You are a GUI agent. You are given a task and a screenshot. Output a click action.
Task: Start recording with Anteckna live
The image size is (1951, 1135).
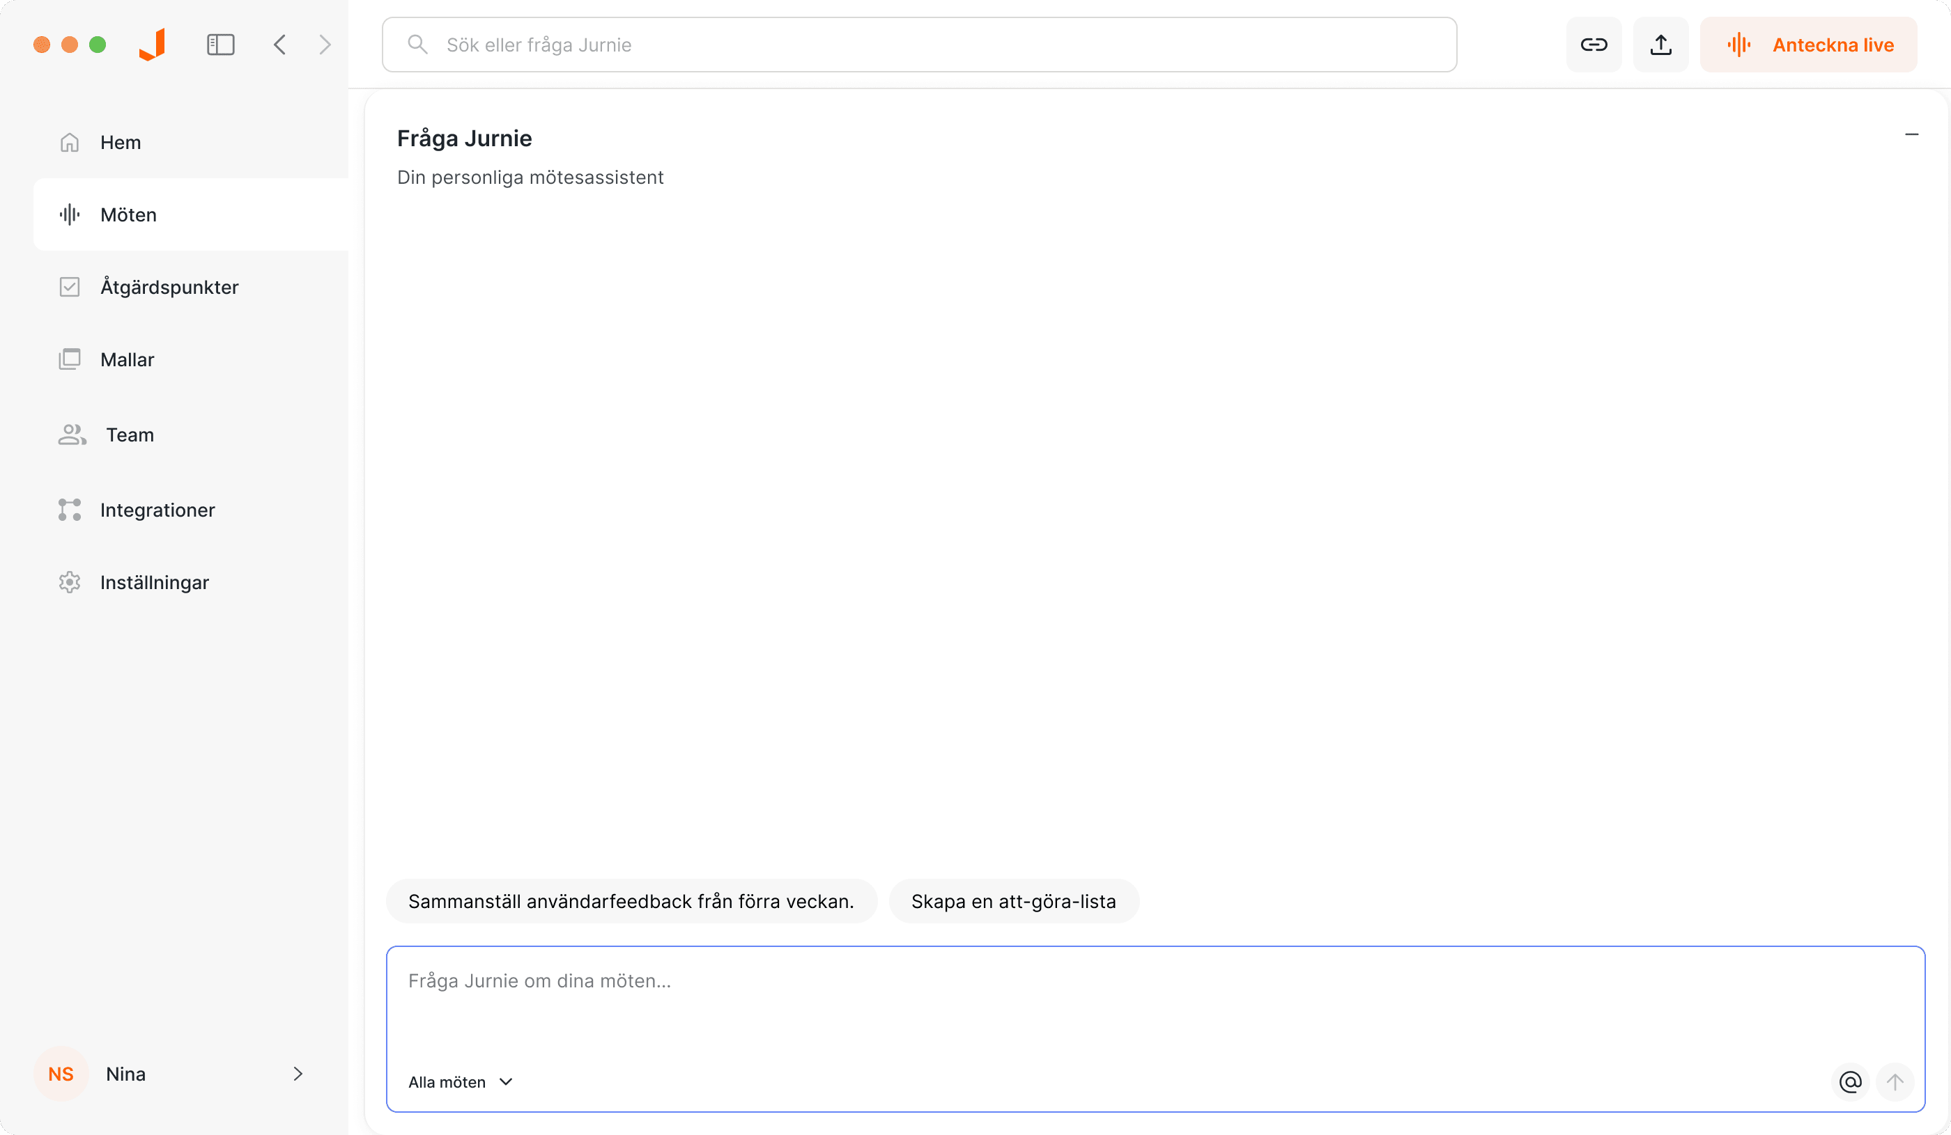(1809, 44)
